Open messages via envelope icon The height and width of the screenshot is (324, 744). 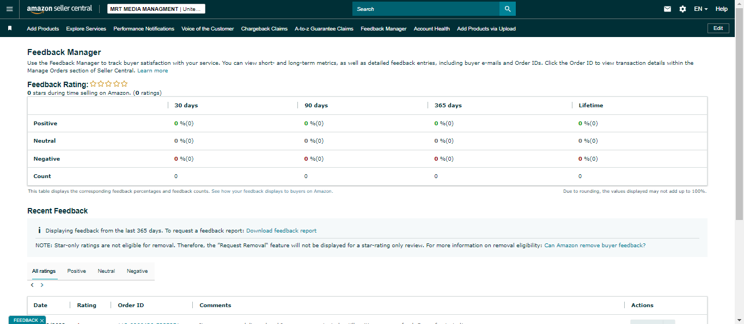pos(667,9)
